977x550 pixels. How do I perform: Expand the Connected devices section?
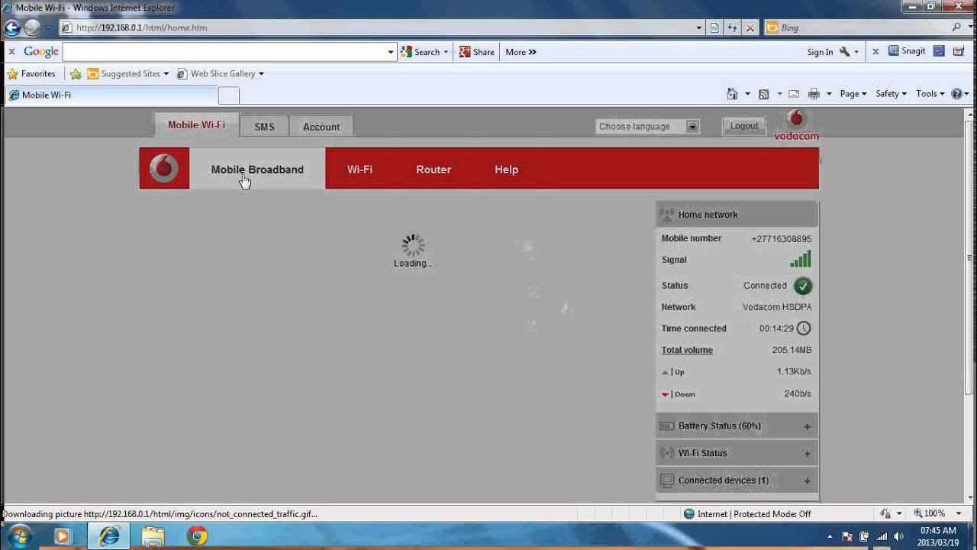point(737,480)
